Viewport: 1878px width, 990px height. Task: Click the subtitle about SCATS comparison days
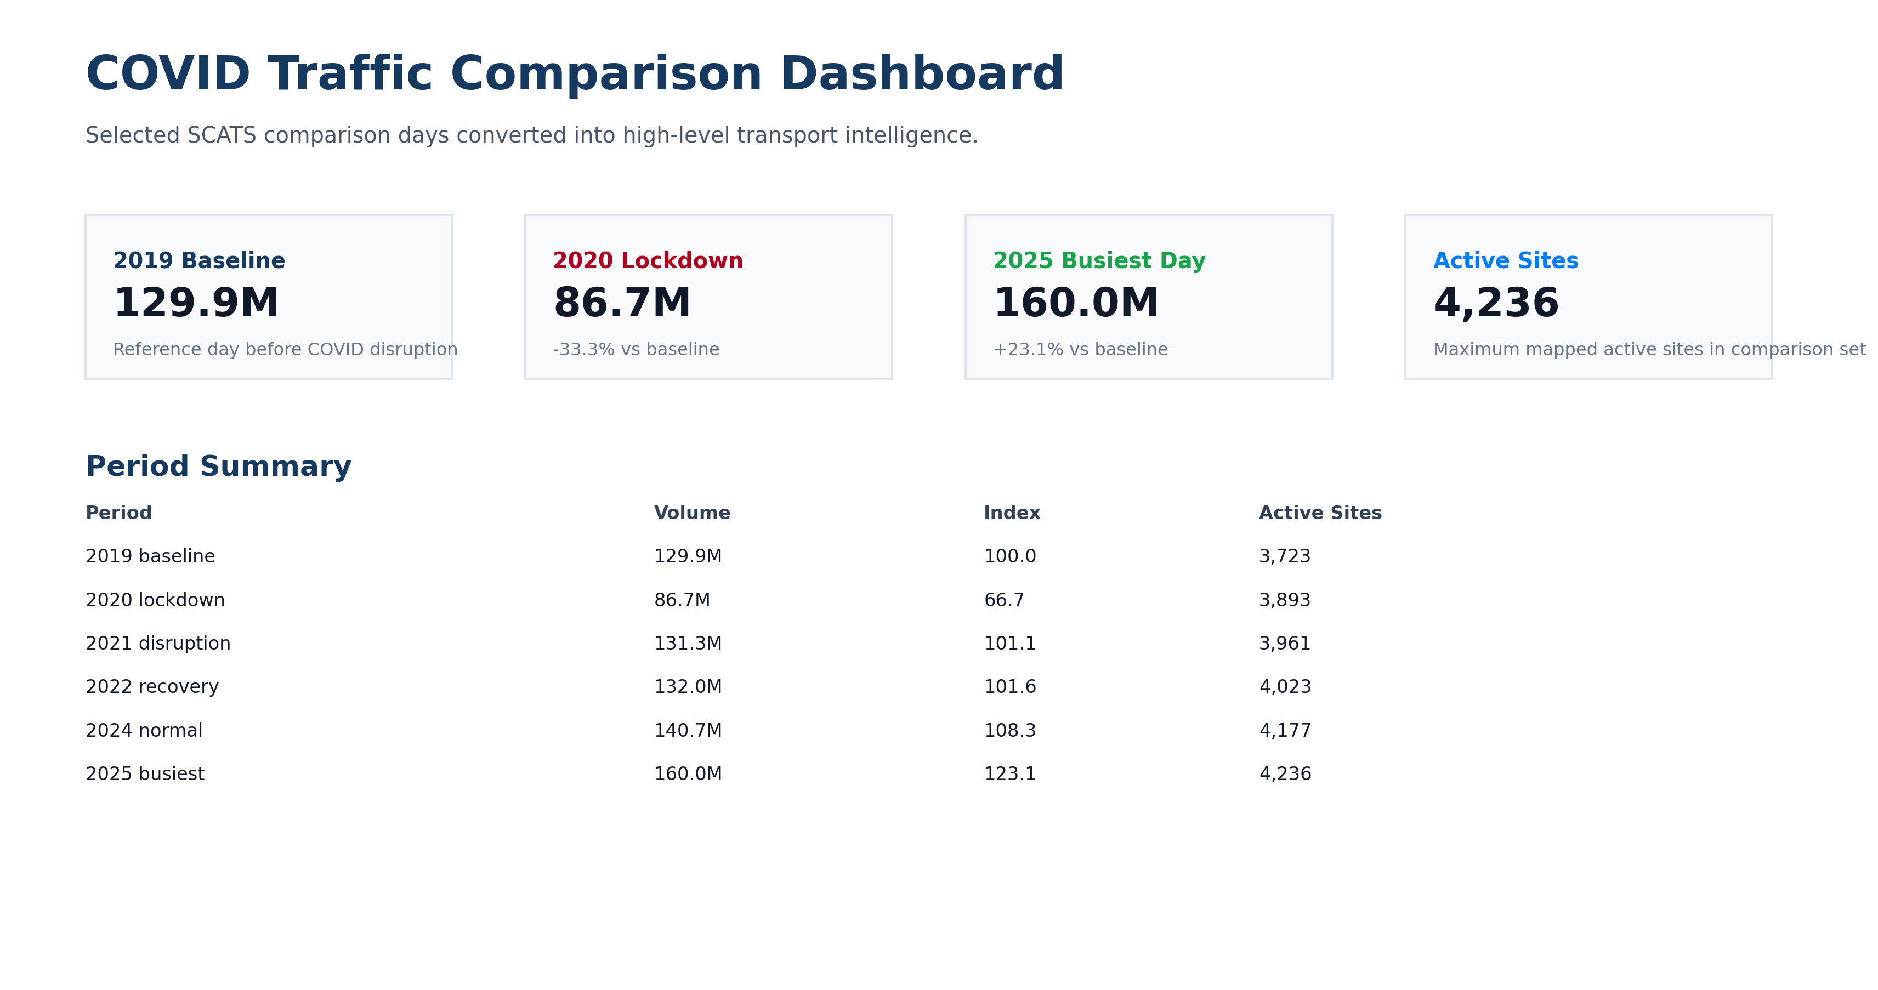click(x=531, y=135)
